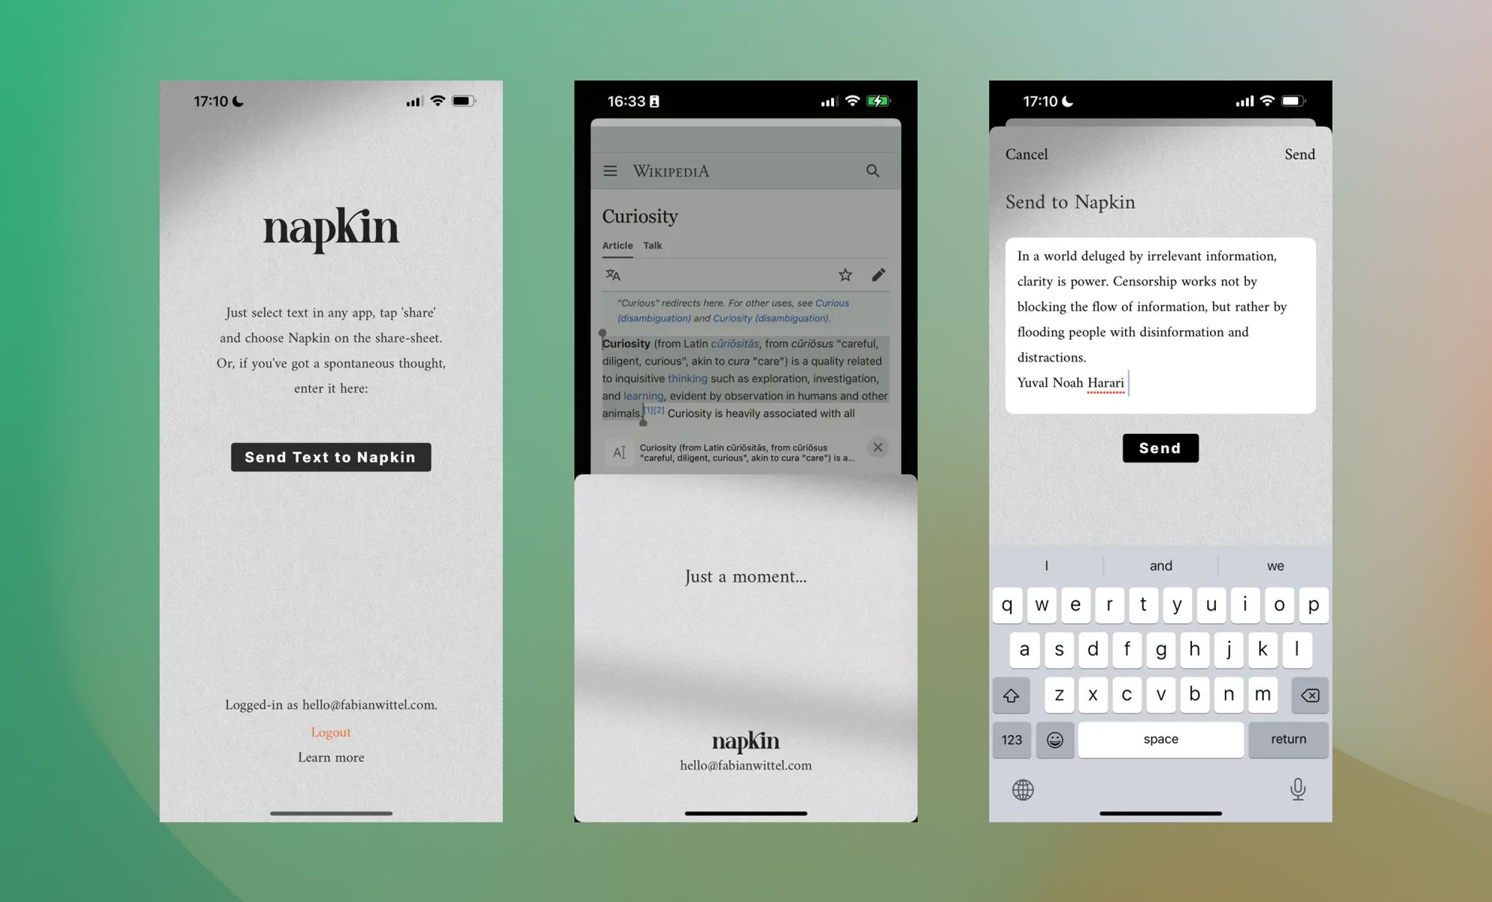Tap the text input field in Napkin dialog
This screenshot has width=1492, height=902.
(1159, 321)
